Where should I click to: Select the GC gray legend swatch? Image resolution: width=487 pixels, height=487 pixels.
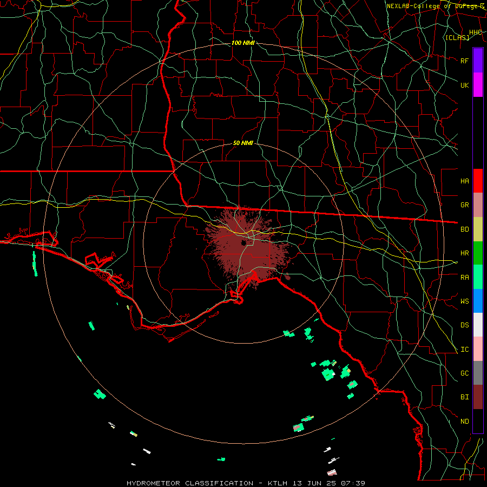coord(478,373)
